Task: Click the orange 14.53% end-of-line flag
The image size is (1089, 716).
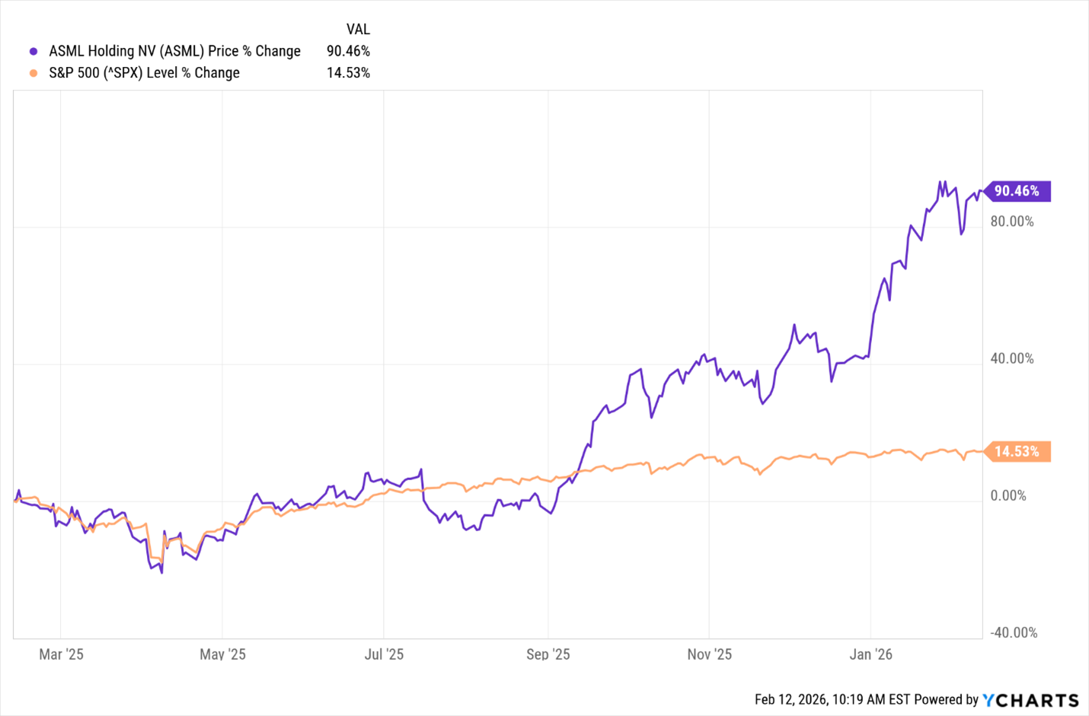Action: tap(1017, 451)
